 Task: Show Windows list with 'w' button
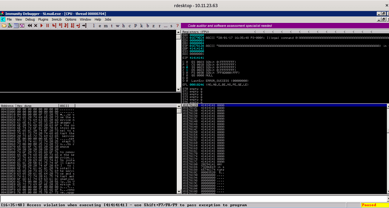[x=118, y=26]
